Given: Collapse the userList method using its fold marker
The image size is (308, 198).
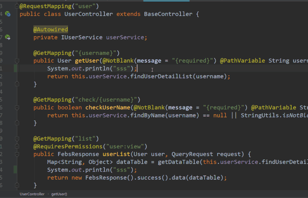Looking at the screenshot, I should coord(17,154).
